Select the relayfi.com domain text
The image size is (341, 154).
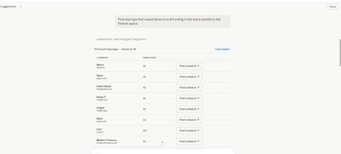click(102, 100)
